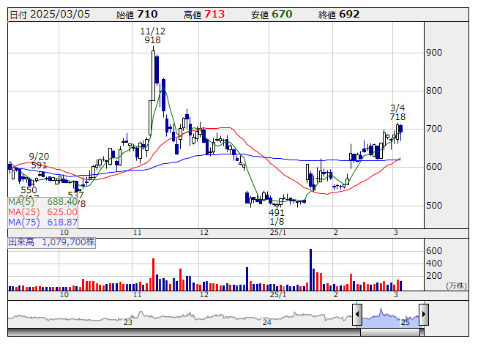The image size is (478, 344).
Task: Click the left range handle arrow
Action: [357, 315]
